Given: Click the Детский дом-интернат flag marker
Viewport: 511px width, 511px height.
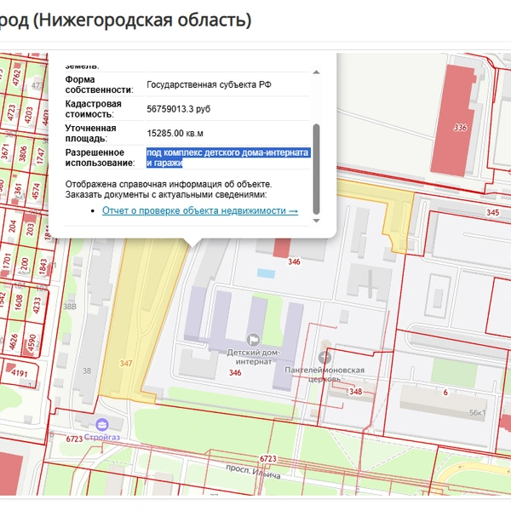Looking at the screenshot, I should click(253, 340).
